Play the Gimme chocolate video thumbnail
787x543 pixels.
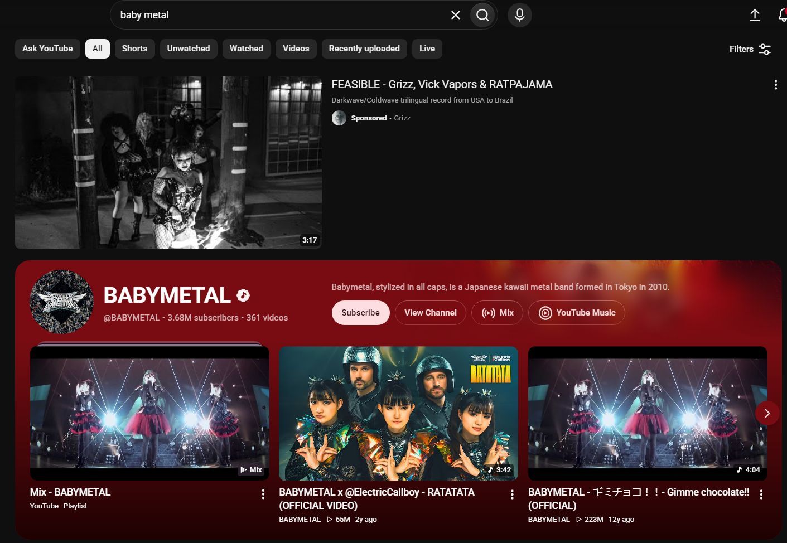pos(648,413)
